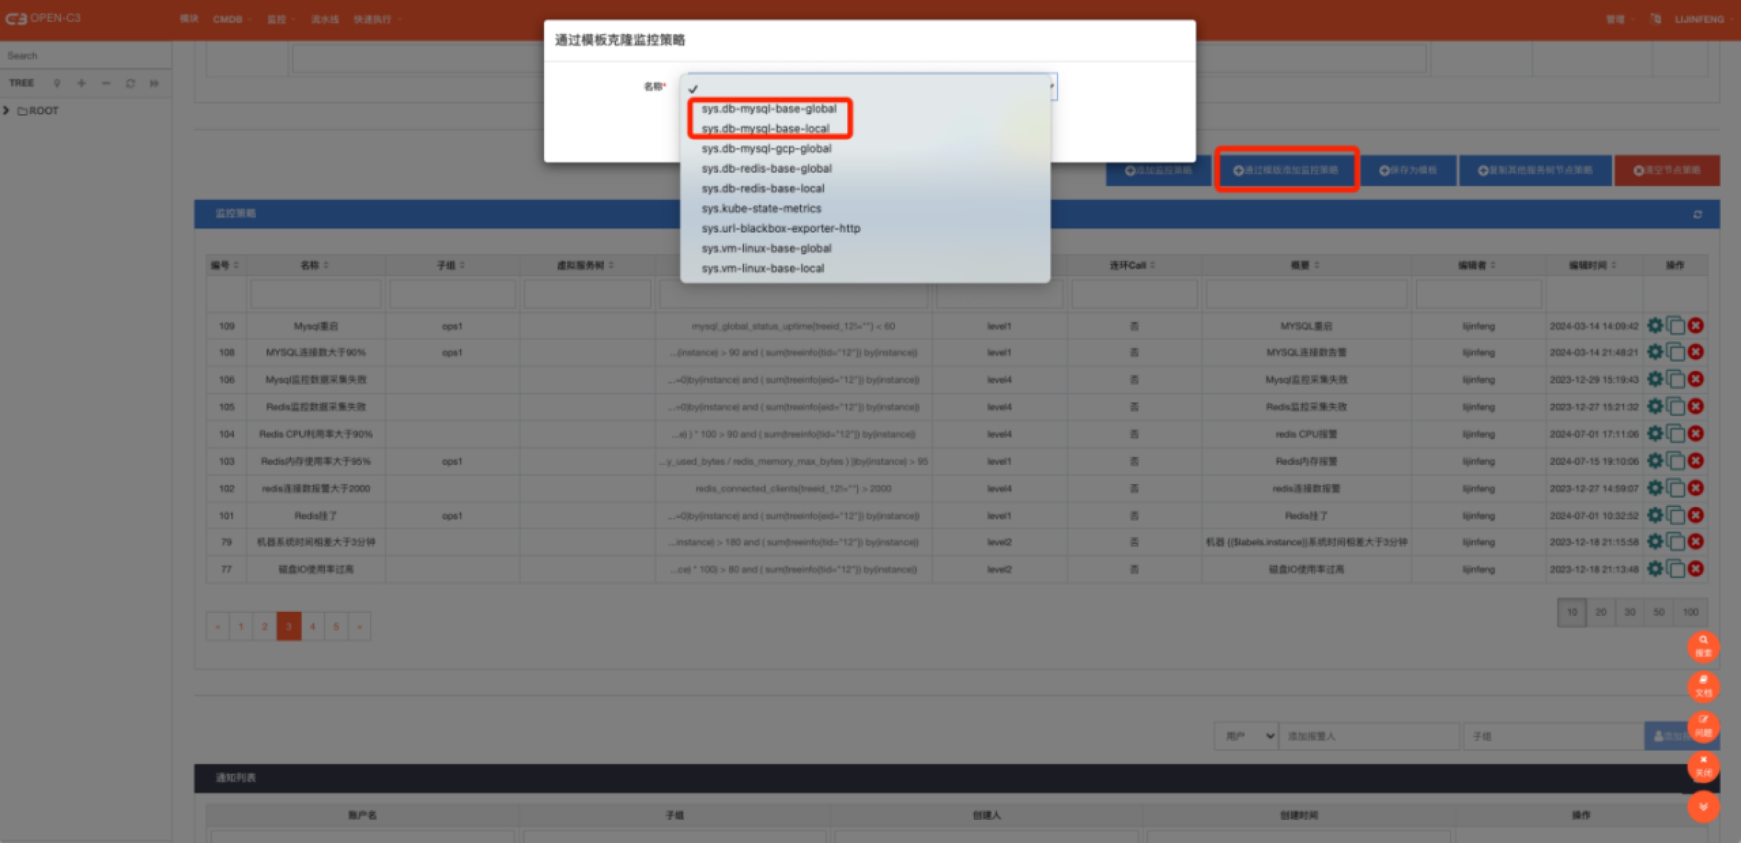Screen dimensions: 1741x843
Task: Delete strategy row 106 via red X
Action: [1695, 379]
